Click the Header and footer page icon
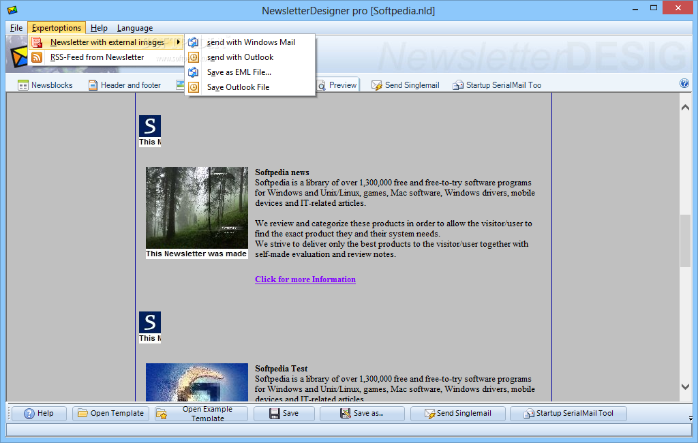The image size is (698, 443). point(93,85)
